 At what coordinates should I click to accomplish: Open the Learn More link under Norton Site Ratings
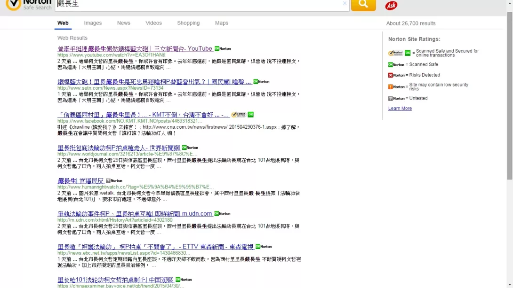click(400, 109)
